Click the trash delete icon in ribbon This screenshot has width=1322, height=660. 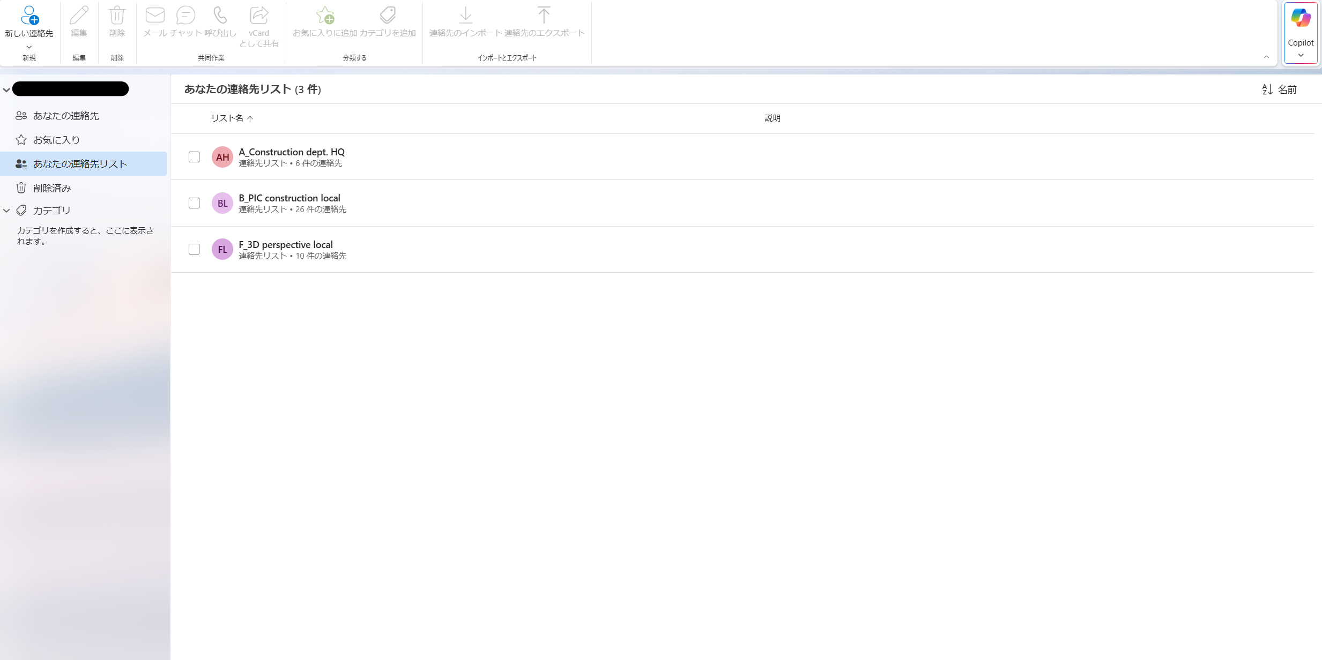pos(117,15)
